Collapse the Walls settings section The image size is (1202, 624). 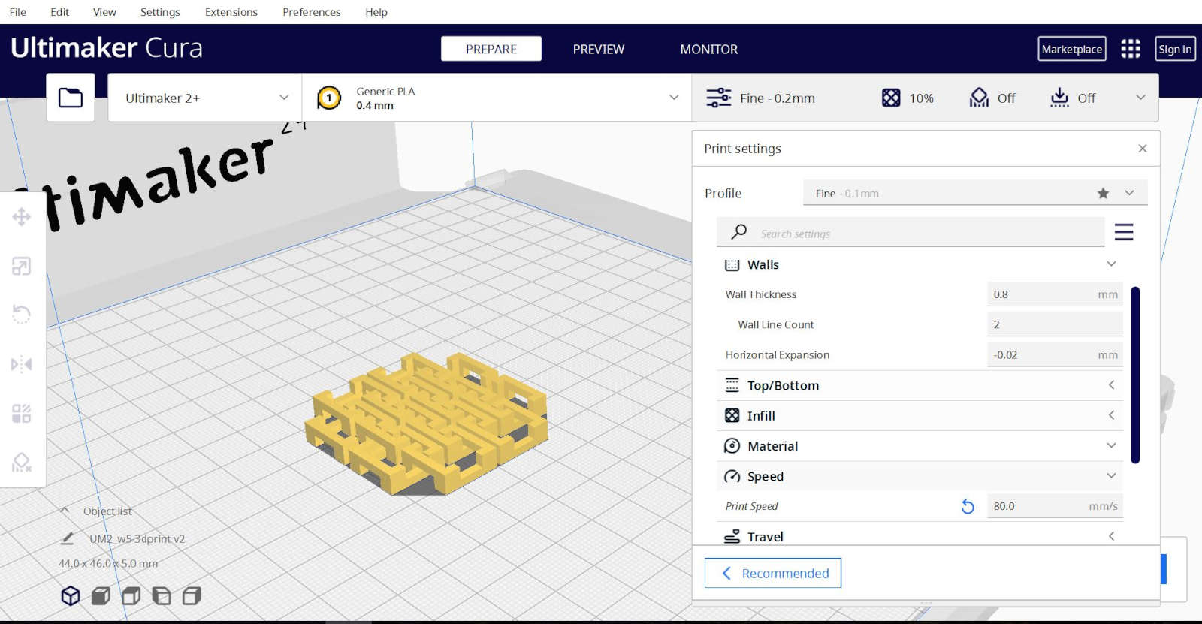[1111, 264]
